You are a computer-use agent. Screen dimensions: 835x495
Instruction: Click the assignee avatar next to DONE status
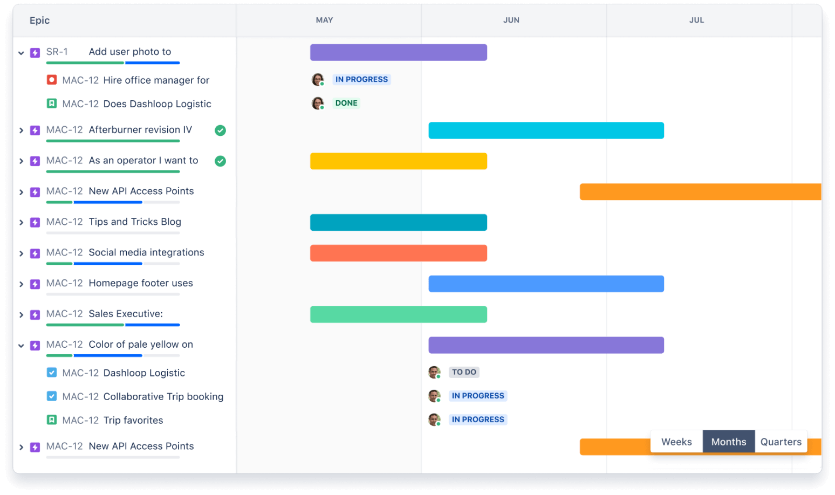(318, 102)
